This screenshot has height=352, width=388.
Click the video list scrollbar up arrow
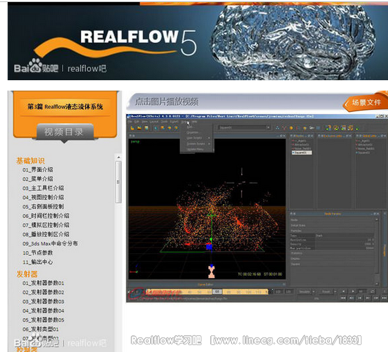pos(118,157)
